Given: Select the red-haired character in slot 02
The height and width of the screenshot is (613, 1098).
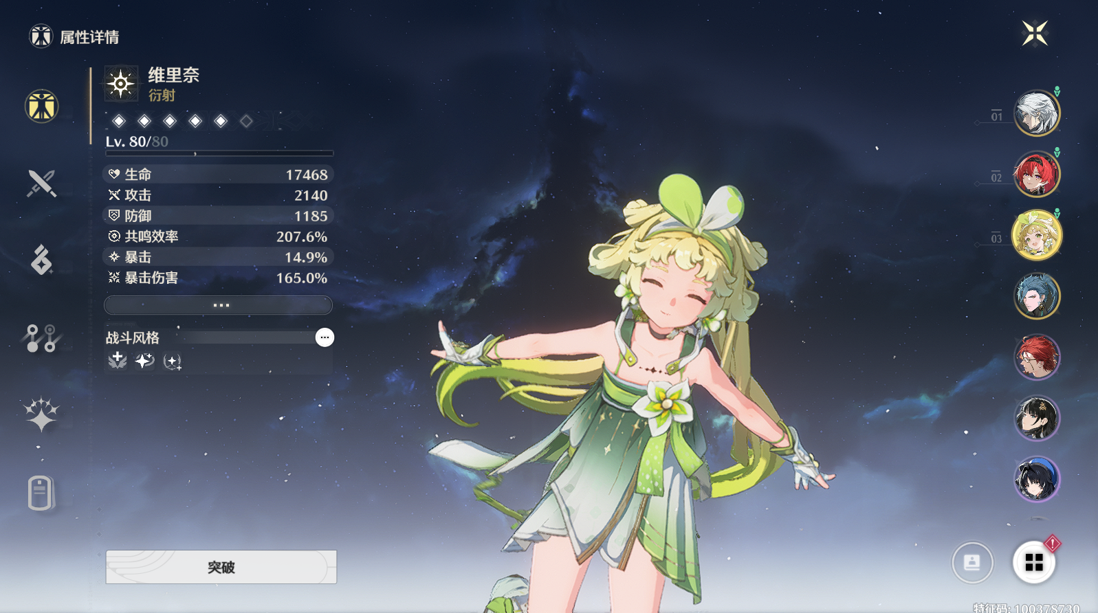Looking at the screenshot, I should pyautogui.click(x=1037, y=174).
